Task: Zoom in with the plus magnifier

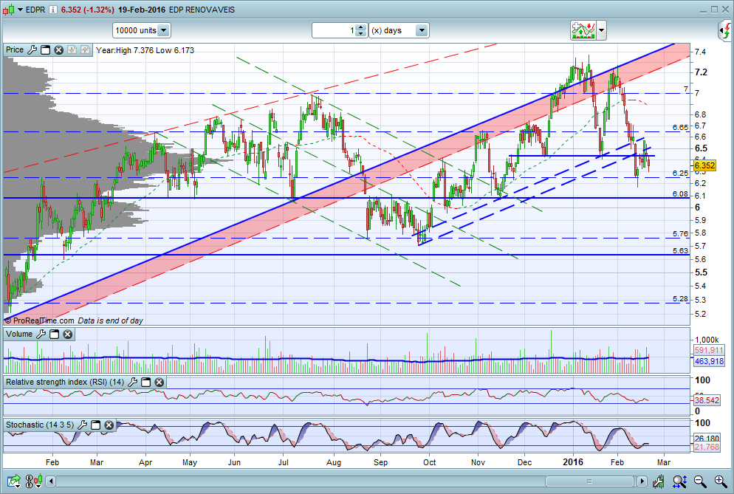Action: click(721, 481)
